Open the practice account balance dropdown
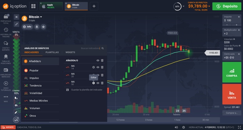 (x=209, y=6)
